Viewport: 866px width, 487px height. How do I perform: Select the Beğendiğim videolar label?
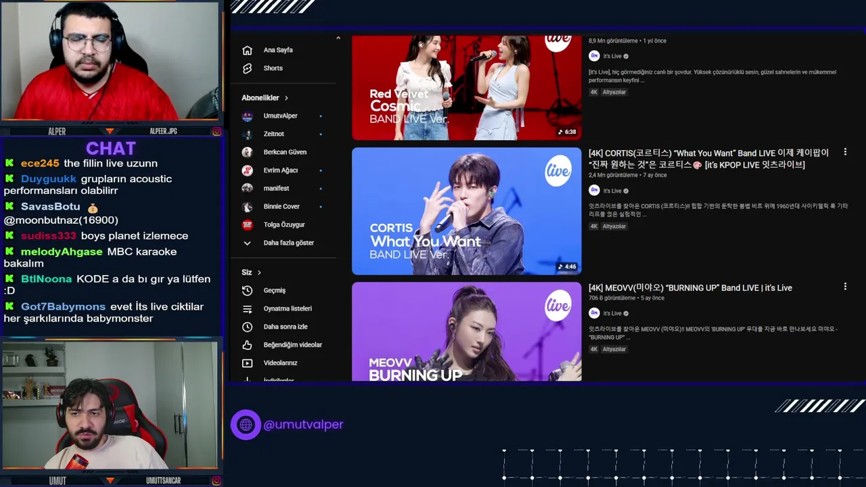[293, 345]
